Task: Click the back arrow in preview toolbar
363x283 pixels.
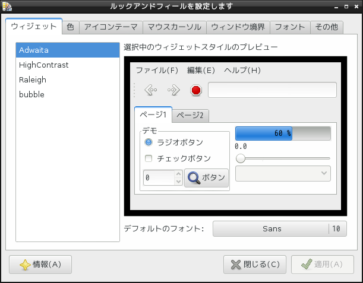Action: click(151, 90)
